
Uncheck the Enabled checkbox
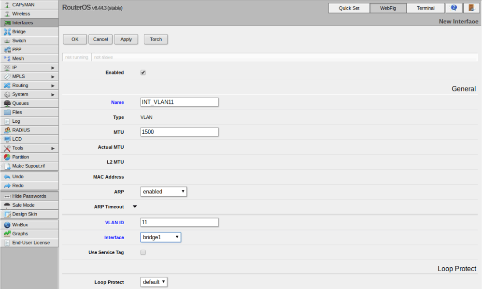click(x=143, y=72)
